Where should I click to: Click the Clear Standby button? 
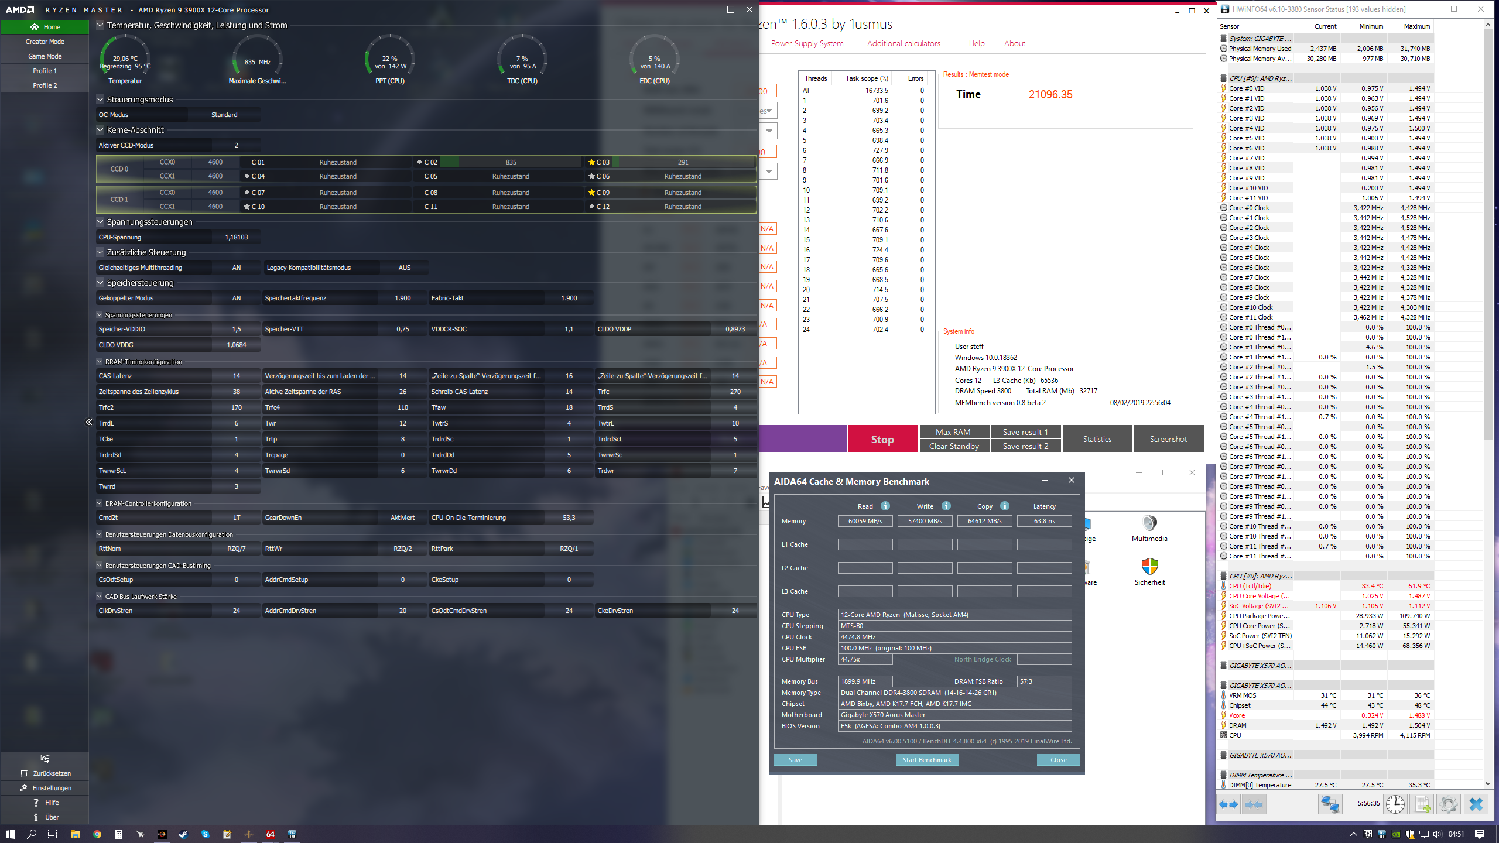click(x=954, y=446)
